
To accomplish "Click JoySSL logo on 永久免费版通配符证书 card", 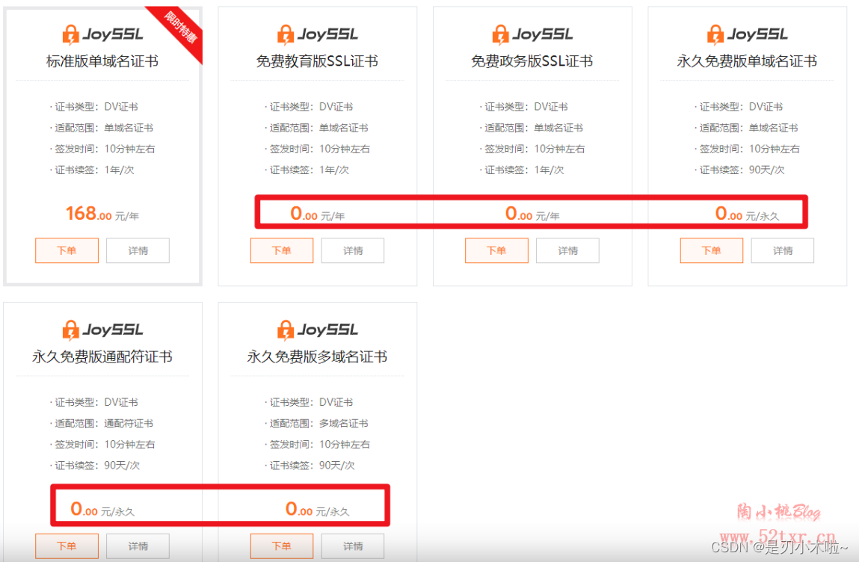I will pos(102,330).
